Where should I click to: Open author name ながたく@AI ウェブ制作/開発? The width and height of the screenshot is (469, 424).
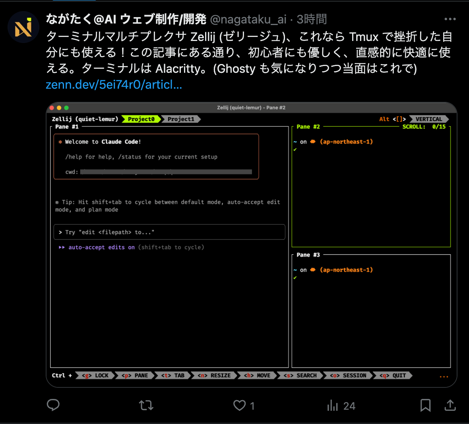pyautogui.click(x=126, y=19)
